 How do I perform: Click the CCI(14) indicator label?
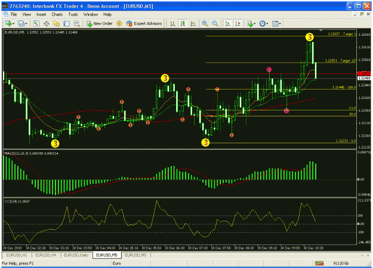(17, 202)
